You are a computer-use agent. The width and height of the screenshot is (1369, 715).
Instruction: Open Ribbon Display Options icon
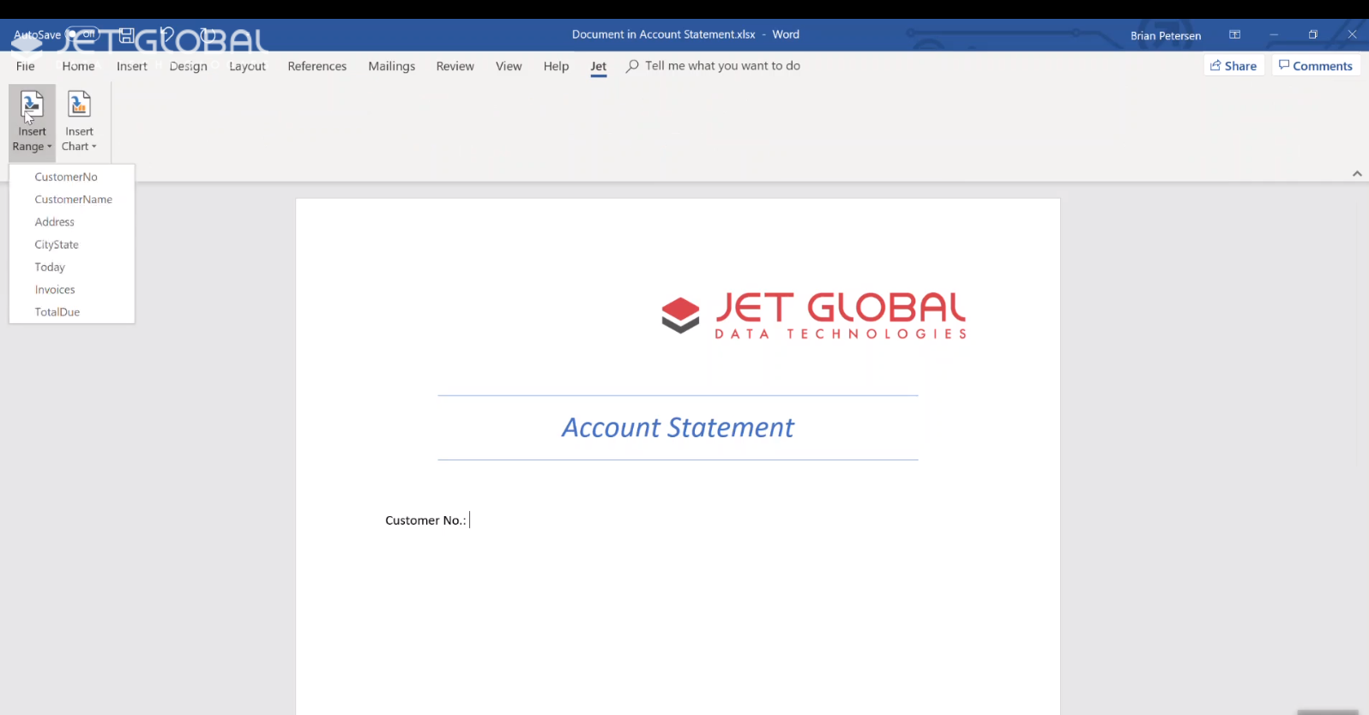1234,34
